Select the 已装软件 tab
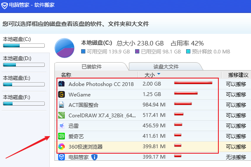This screenshot has height=167, width=251. [x=91, y=66]
